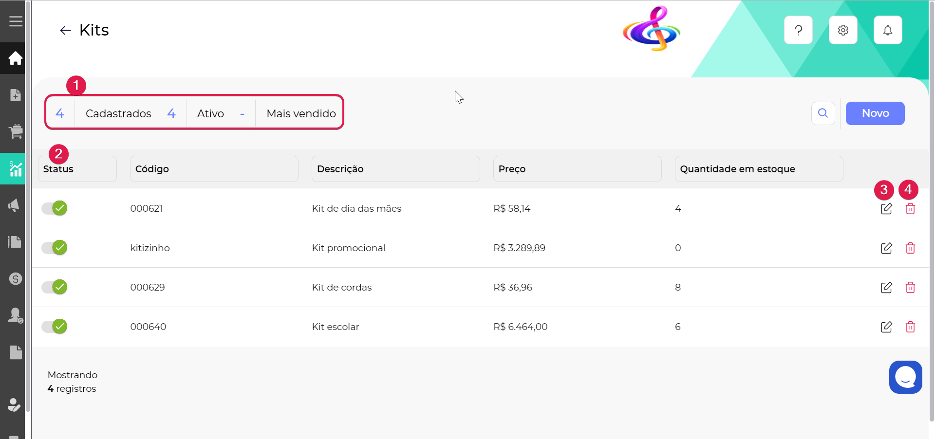Click the search magnifier icon
935x439 pixels.
click(x=823, y=113)
